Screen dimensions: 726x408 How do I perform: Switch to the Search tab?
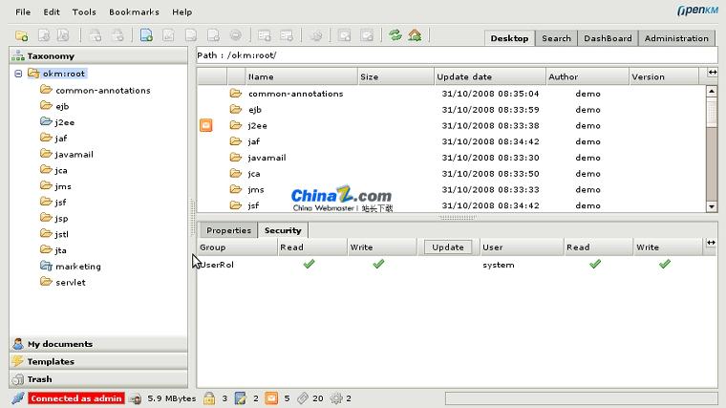[556, 38]
